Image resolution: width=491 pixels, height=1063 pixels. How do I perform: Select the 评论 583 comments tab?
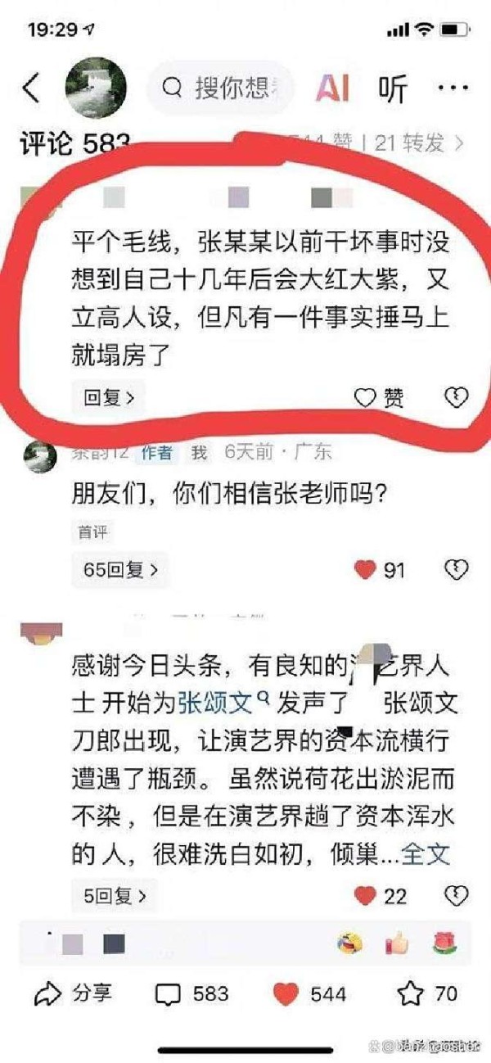(x=75, y=144)
